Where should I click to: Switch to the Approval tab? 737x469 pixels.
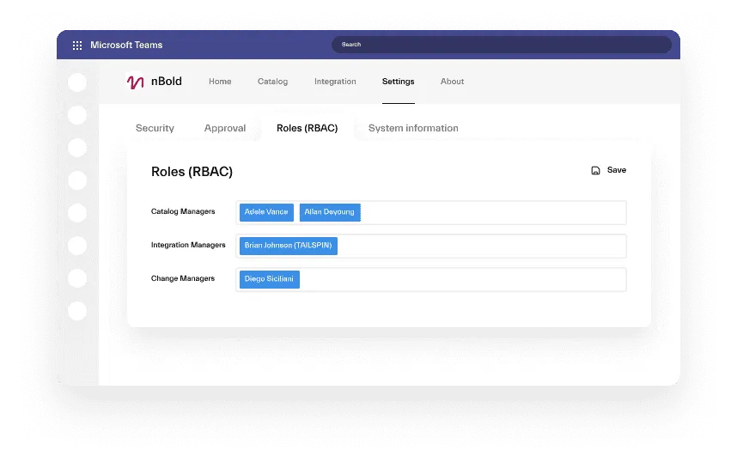click(x=225, y=128)
